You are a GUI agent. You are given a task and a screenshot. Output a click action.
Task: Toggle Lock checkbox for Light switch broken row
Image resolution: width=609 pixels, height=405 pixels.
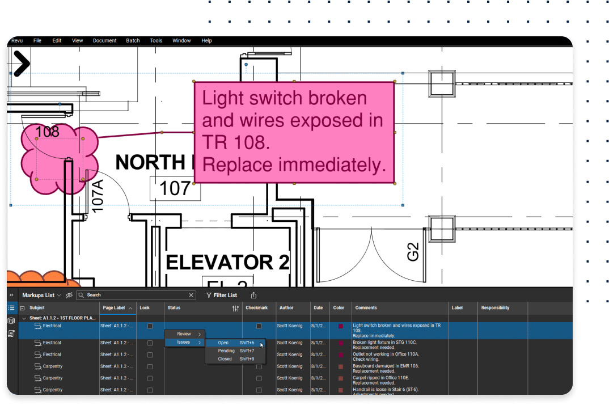click(x=150, y=326)
